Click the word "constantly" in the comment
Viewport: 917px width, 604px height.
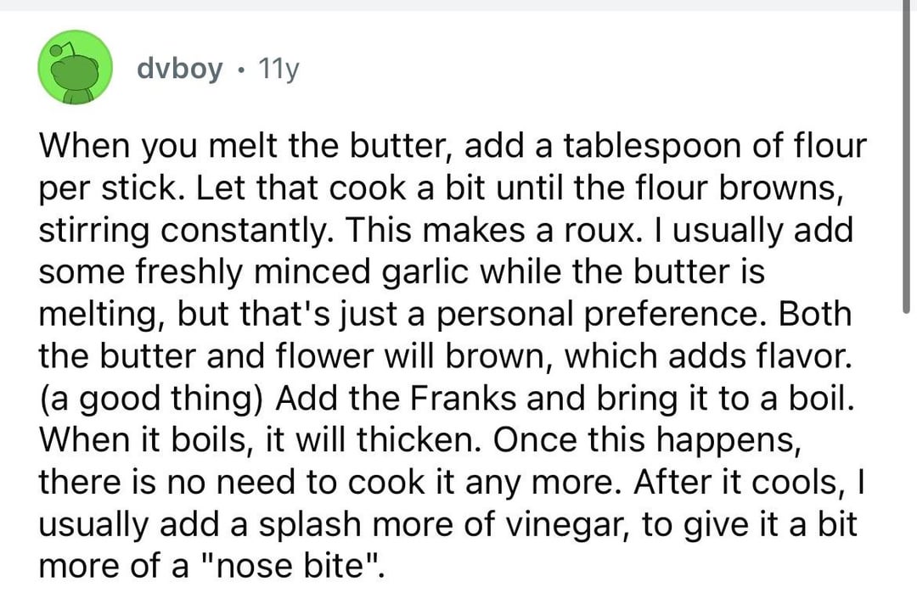tap(239, 231)
